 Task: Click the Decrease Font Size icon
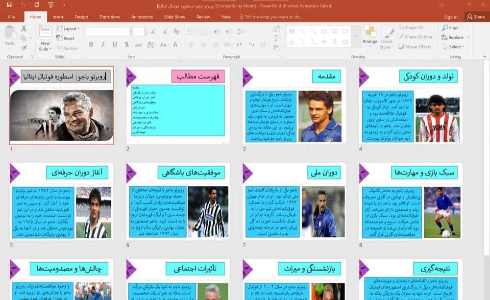[x=165, y=31]
